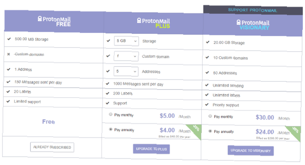Image resolution: width=305 pixels, height=165 pixels.
Task: Click the checkmark beside Unlimited sending
Action: click(x=207, y=85)
